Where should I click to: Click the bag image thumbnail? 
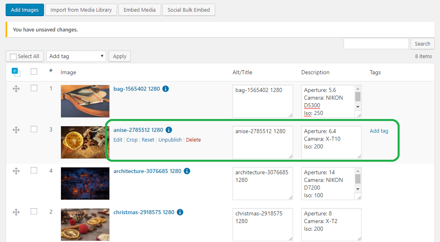85,101
